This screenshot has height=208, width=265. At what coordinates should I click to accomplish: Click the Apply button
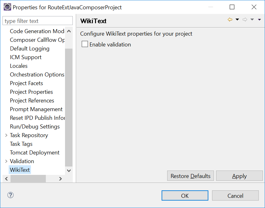click(x=239, y=176)
